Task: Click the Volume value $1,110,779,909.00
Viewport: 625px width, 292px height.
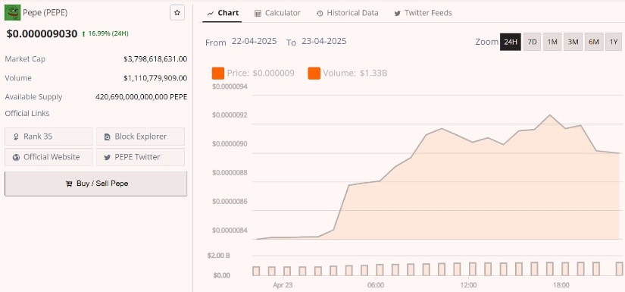Action: (x=155, y=78)
